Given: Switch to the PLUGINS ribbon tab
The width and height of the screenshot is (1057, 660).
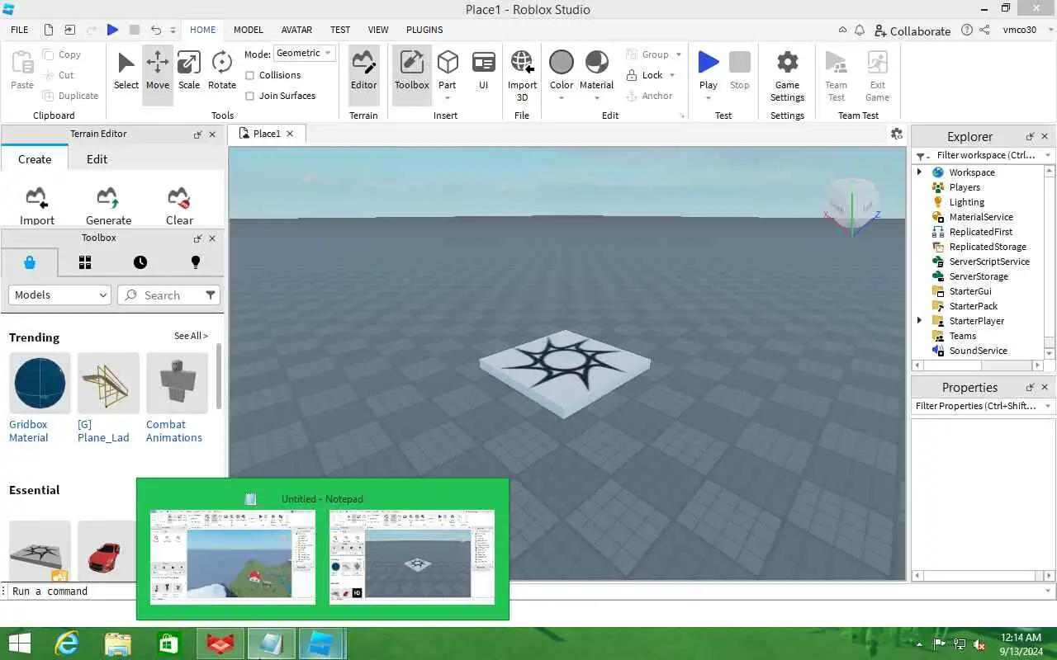Looking at the screenshot, I should (x=424, y=30).
